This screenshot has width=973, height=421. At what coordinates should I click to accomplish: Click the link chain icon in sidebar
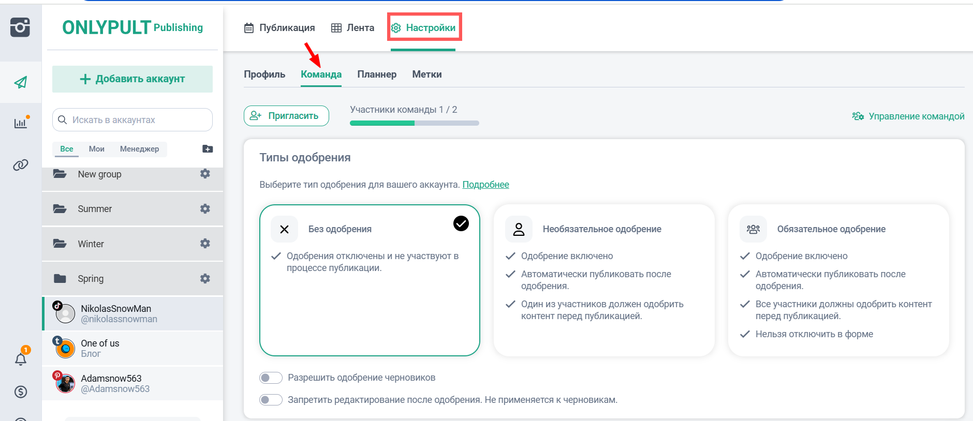(21, 165)
